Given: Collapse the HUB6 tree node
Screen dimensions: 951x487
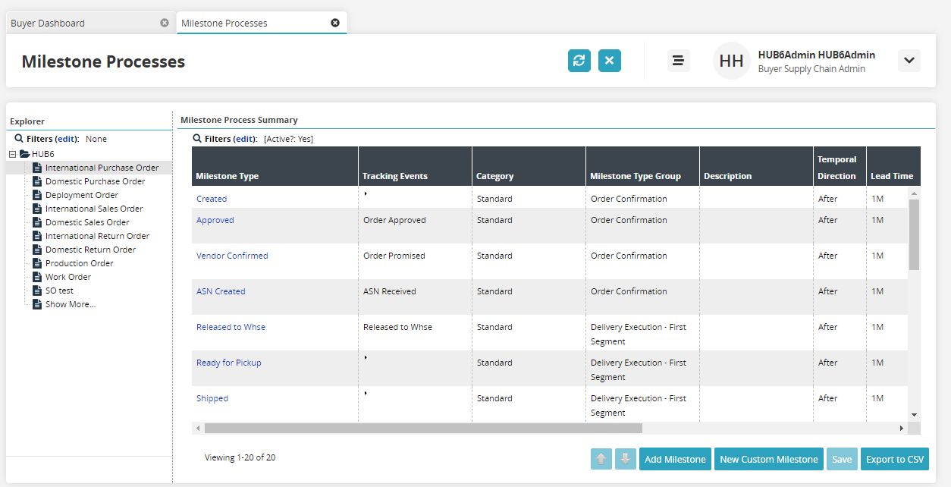Looking at the screenshot, I should pos(12,154).
